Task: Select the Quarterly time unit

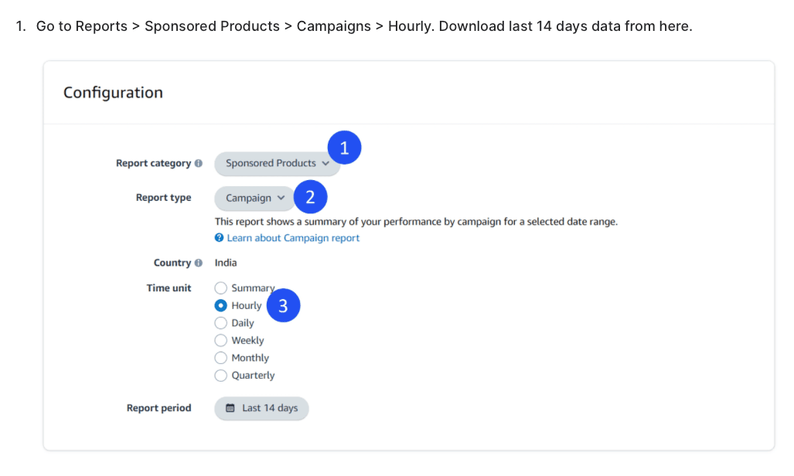Action: coord(221,376)
